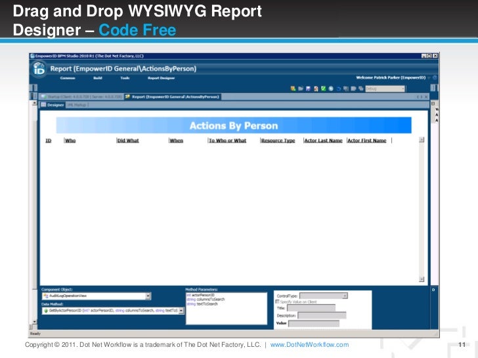The width and height of the screenshot is (478, 358).
Task: Click the Resource Type column header
Action: click(x=278, y=140)
